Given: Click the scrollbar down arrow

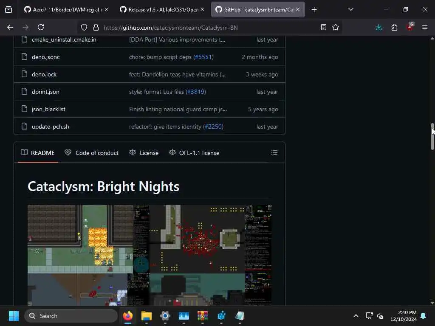Looking at the screenshot, I should (432, 303).
